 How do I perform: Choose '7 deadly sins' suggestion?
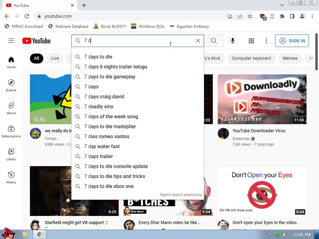[x=137, y=106]
